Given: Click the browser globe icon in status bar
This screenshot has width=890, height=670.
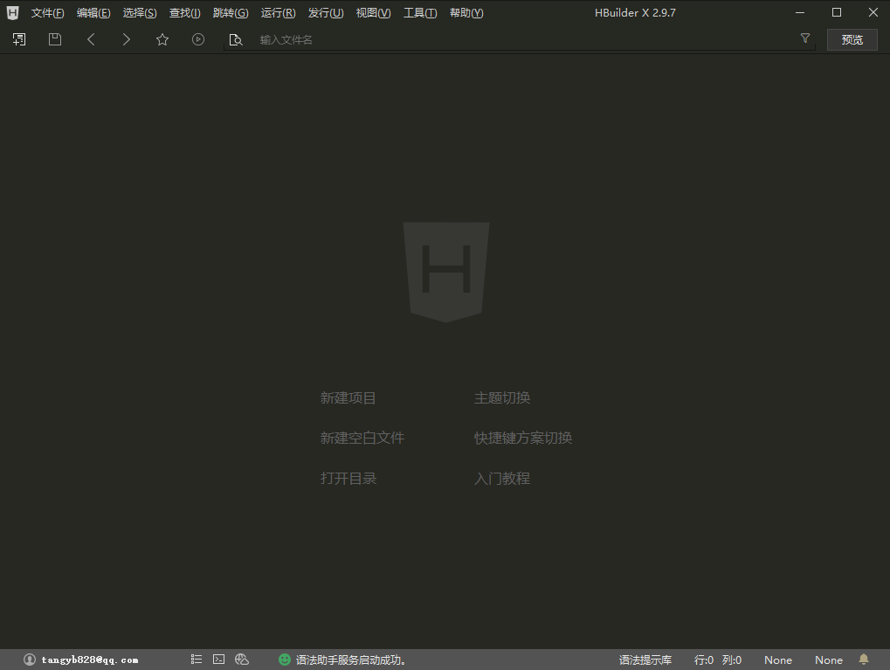Looking at the screenshot, I should pyautogui.click(x=242, y=660).
